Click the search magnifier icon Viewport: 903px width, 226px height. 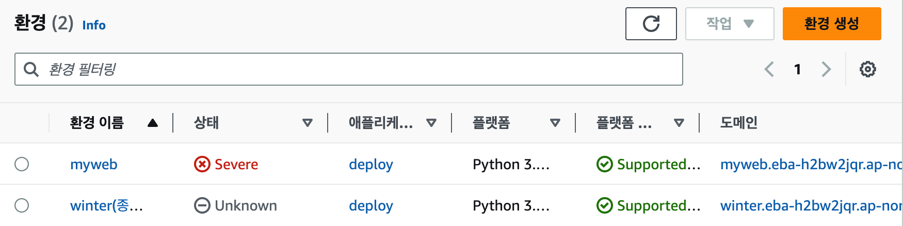point(31,70)
